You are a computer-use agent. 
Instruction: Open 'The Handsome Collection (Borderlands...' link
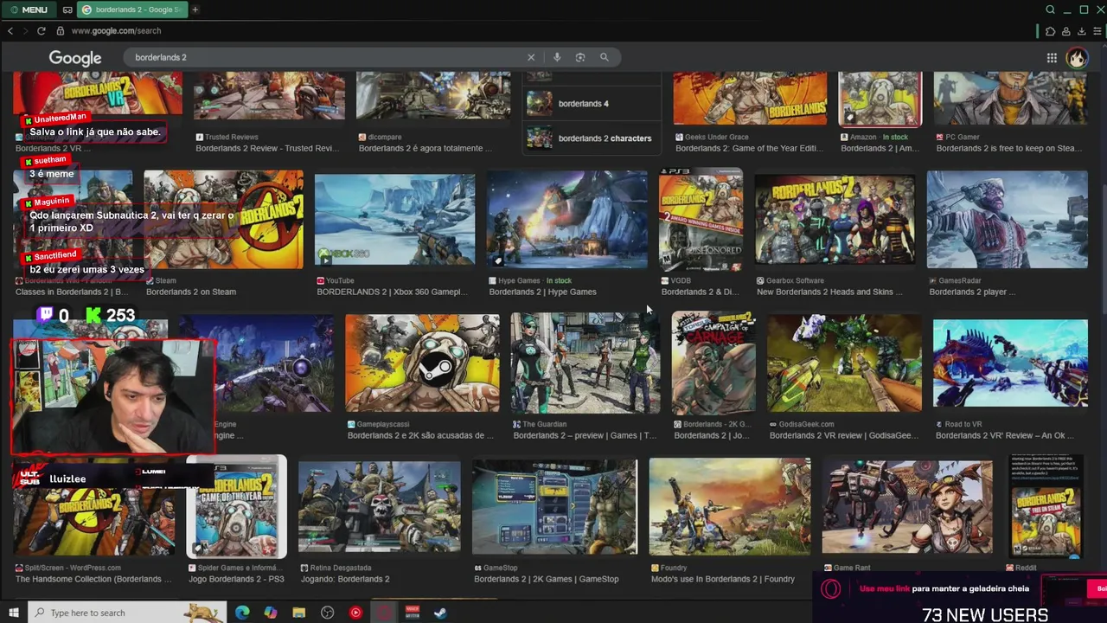(93, 579)
